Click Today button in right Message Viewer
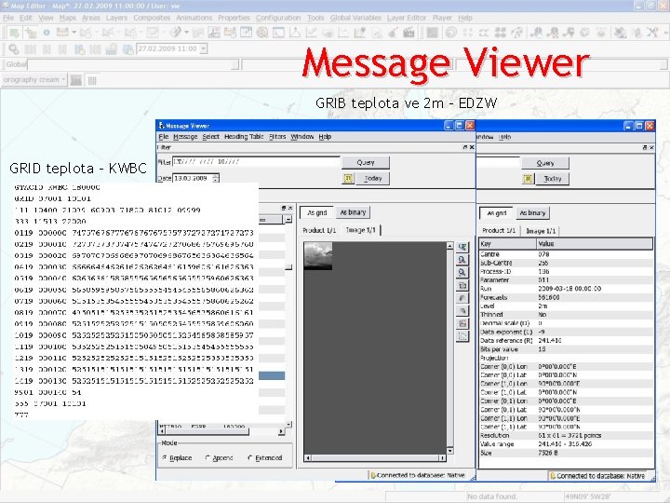The width and height of the screenshot is (670, 503). [x=553, y=179]
